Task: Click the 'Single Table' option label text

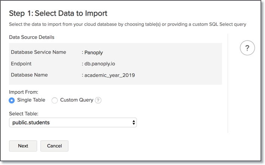Action: coord(31,100)
